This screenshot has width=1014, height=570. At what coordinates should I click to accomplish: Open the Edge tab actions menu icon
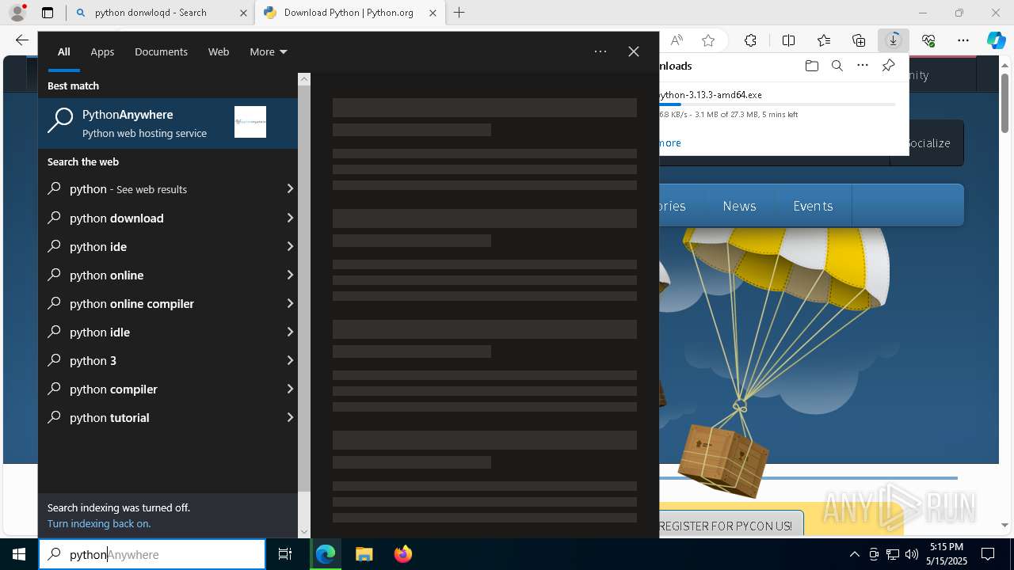coord(48,13)
